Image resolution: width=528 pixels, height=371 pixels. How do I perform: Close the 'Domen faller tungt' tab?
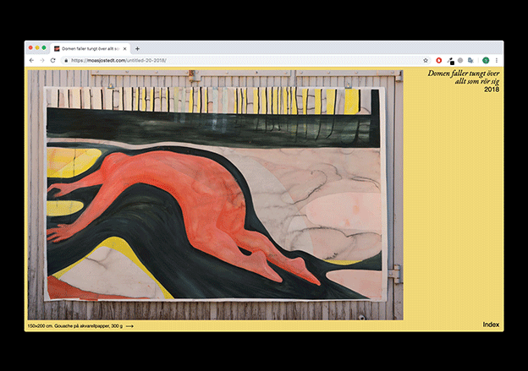coord(127,48)
